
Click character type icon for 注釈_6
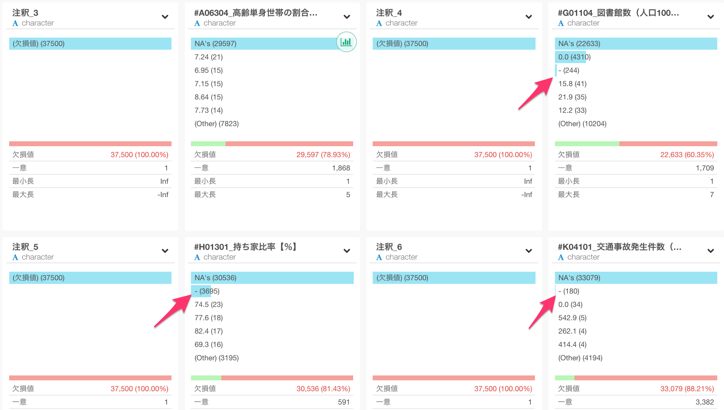point(379,257)
